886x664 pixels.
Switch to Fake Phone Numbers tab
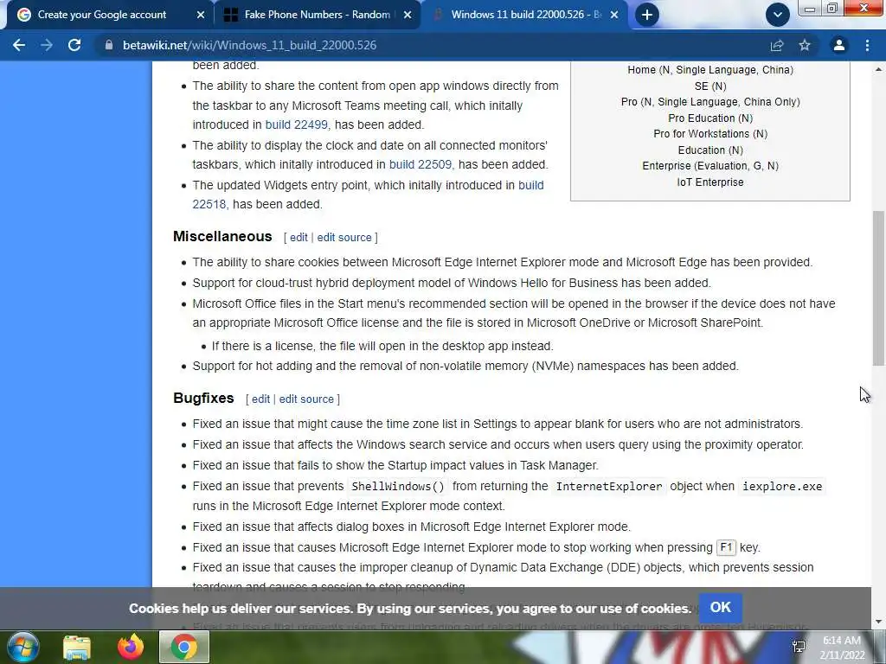(x=318, y=15)
